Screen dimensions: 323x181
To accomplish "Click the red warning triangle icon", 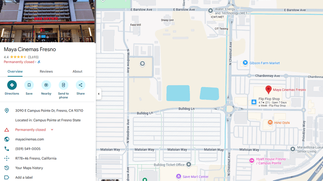I will 6,130.
